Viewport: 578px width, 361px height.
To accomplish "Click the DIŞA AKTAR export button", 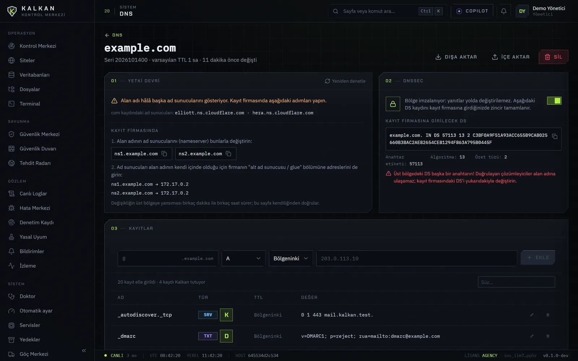I will 456,57.
